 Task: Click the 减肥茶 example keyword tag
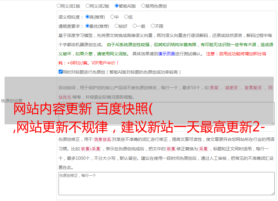click(231, 88)
